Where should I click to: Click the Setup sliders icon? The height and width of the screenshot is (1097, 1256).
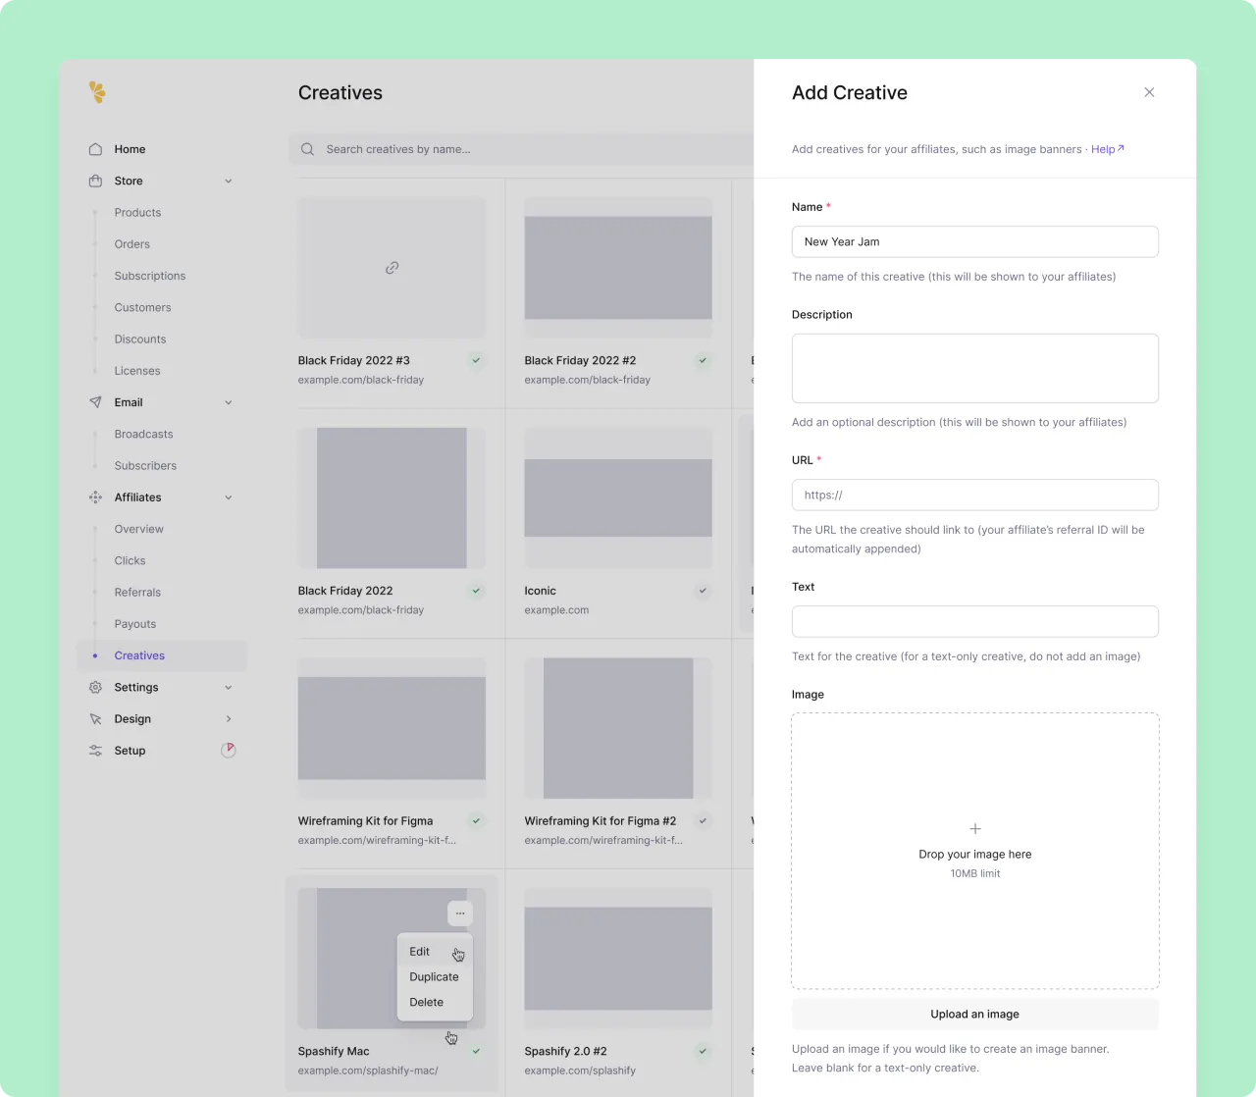click(x=95, y=751)
